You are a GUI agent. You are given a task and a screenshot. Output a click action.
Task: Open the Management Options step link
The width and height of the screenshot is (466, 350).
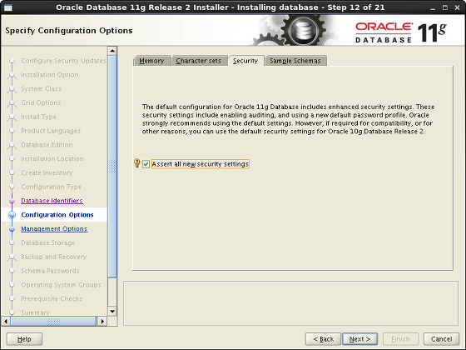point(54,229)
